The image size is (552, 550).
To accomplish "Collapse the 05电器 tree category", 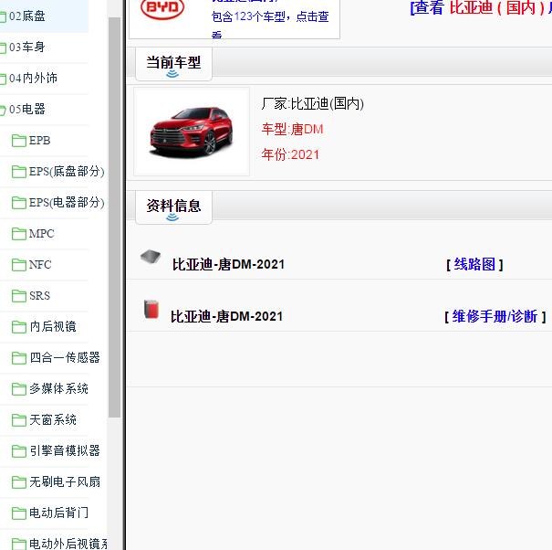I will click(27, 110).
